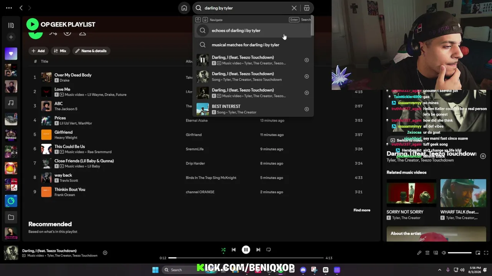
Task: Open track Over My Dead Body
Action: pos(73,75)
